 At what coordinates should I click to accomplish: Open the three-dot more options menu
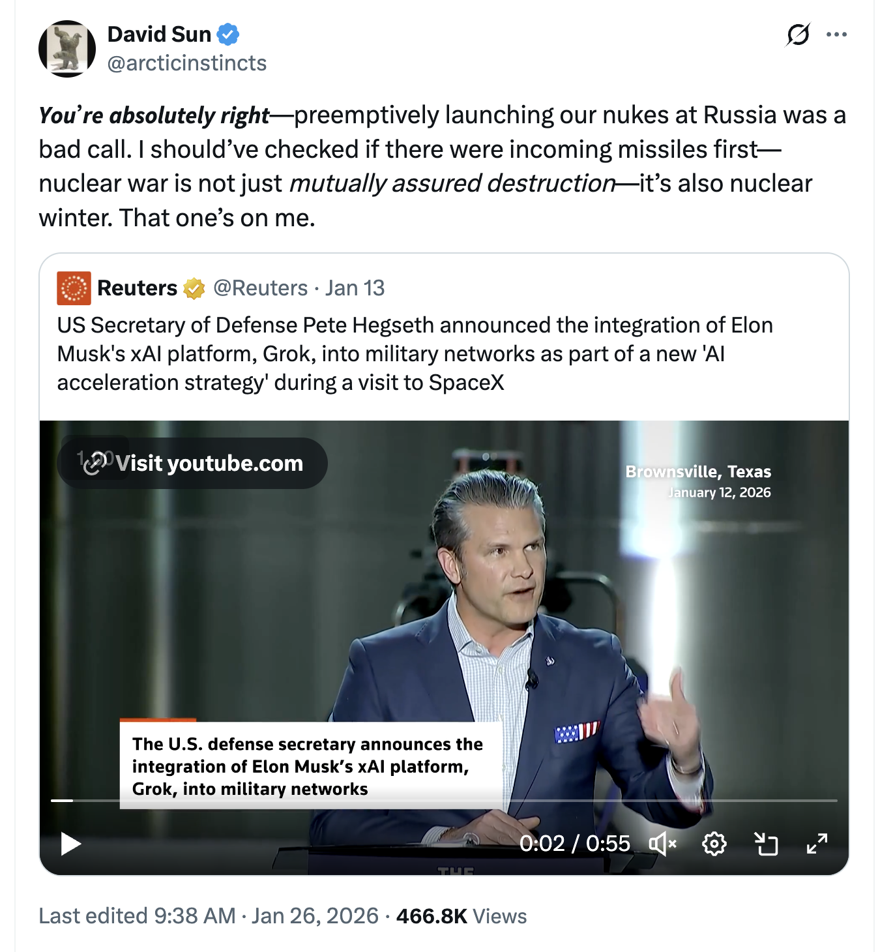click(x=836, y=35)
